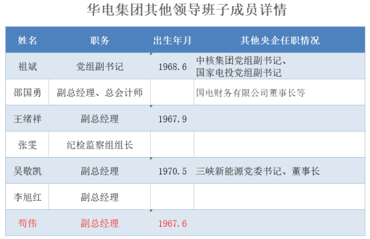Viewport: 370px width, 239px height.
Task: Click the birth date 1970.5
Action: click(x=172, y=171)
